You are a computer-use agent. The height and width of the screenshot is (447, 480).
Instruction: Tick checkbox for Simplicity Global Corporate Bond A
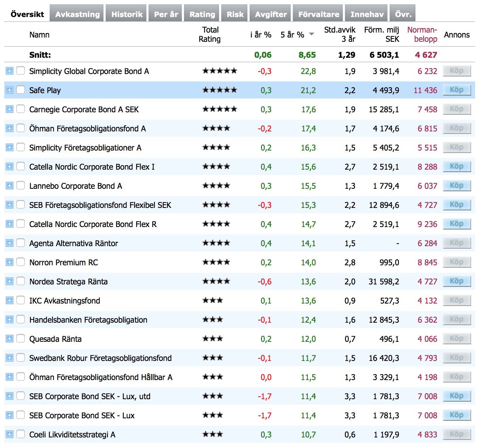click(21, 70)
